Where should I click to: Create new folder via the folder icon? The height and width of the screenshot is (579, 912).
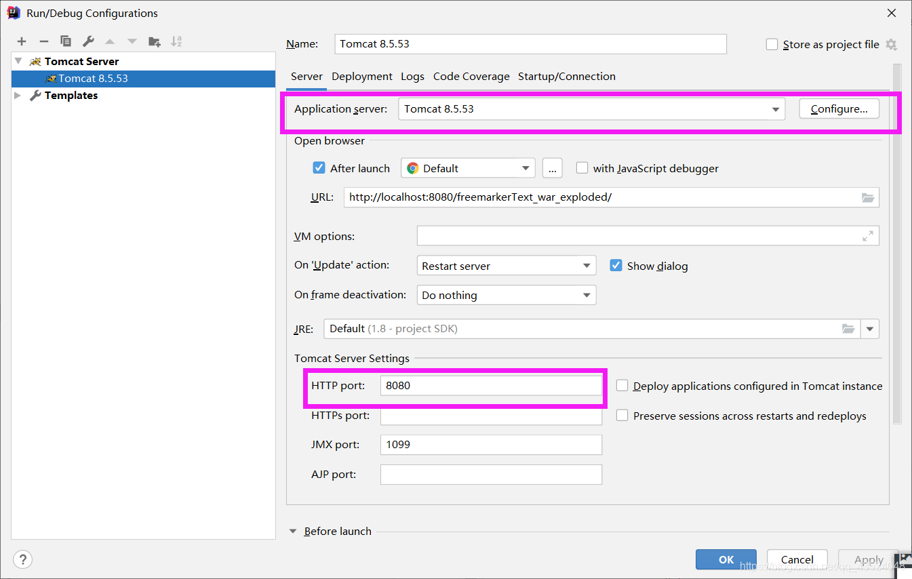(155, 42)
